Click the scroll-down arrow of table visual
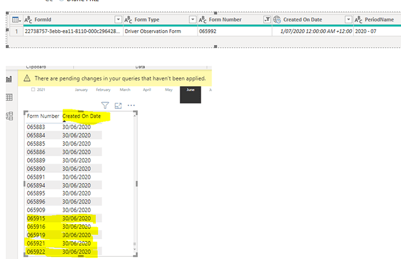The width and height of the screenshot is (401, 259). pos(134,249)
